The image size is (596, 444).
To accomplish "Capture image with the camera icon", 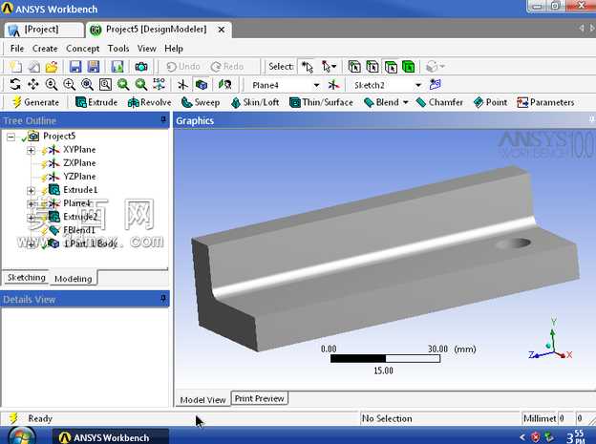I will tap(141, 67).
